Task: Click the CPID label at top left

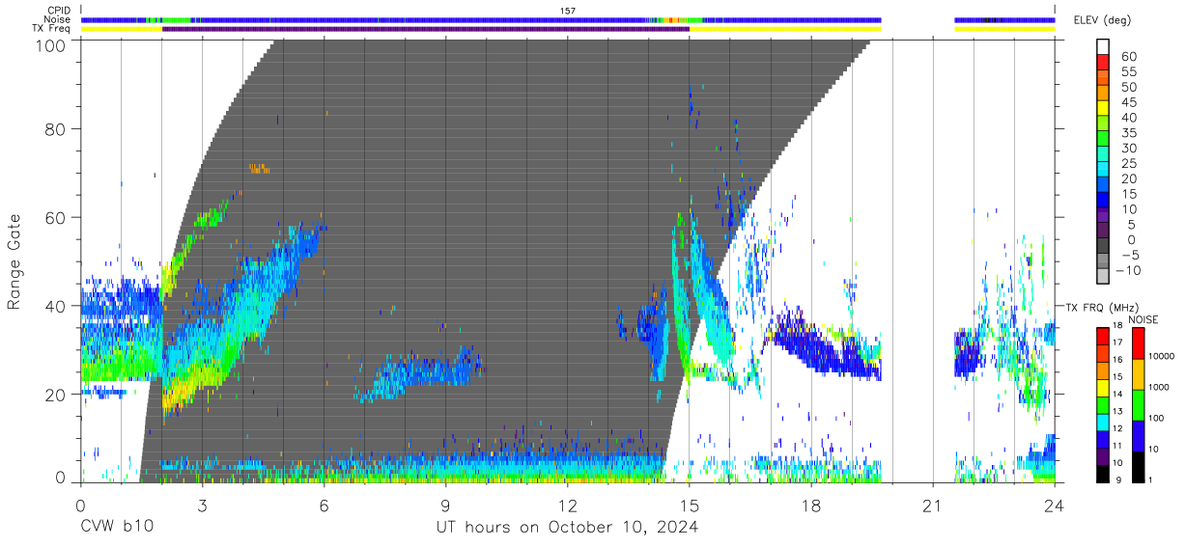Action: 57,11
